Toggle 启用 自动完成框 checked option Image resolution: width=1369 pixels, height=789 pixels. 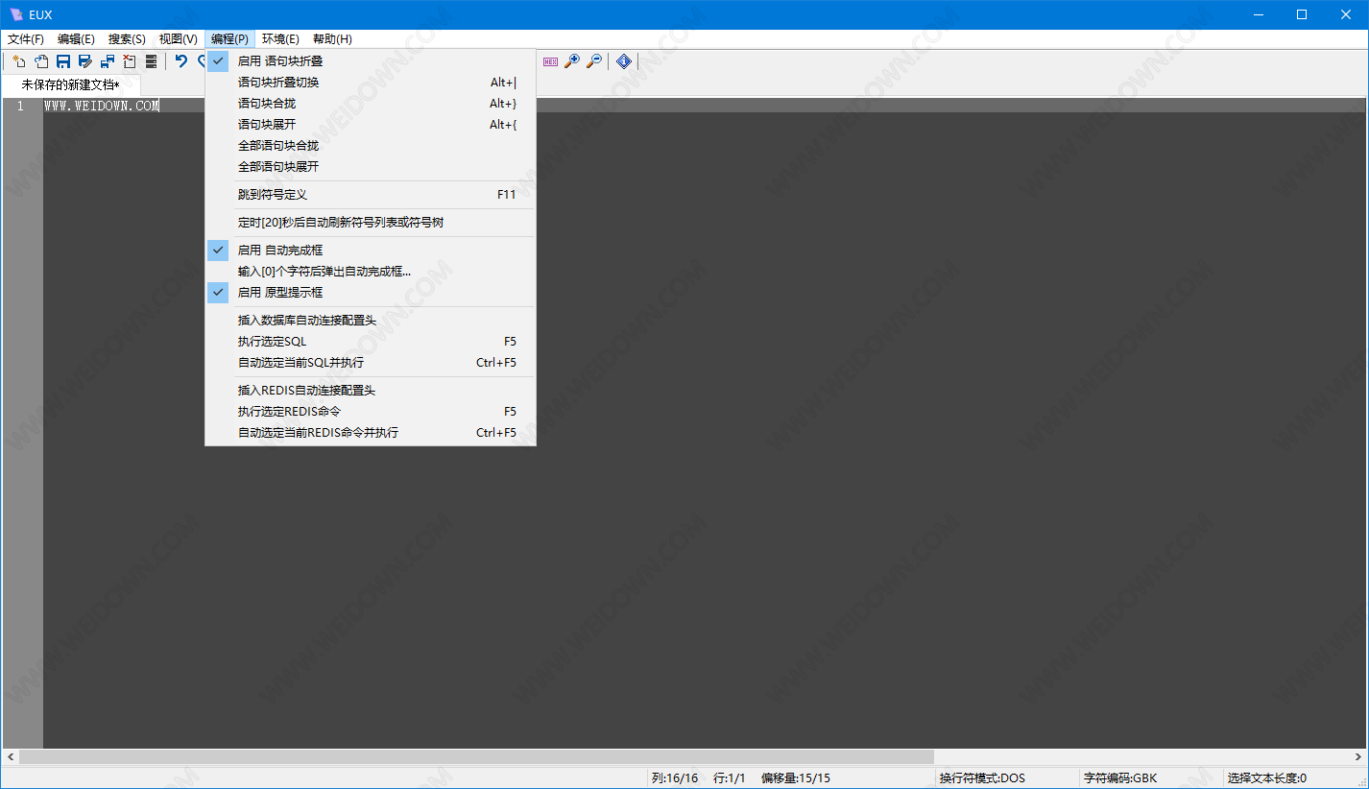[371, 250]
